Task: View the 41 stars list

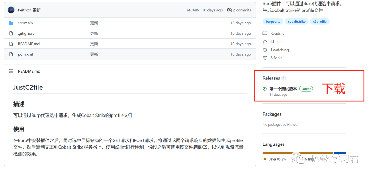Action: (x=277, y=42)
